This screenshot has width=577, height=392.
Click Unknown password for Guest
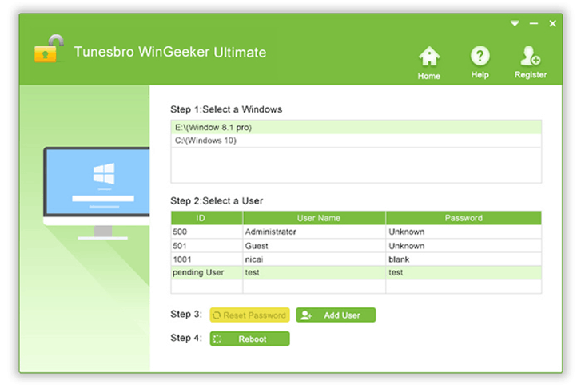click(464, 246)
